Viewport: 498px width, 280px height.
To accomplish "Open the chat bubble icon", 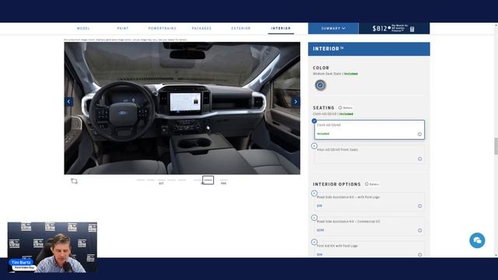I will 477,240.
